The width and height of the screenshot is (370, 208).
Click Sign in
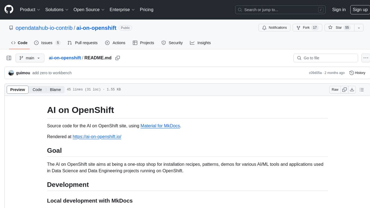pos(339,10)
